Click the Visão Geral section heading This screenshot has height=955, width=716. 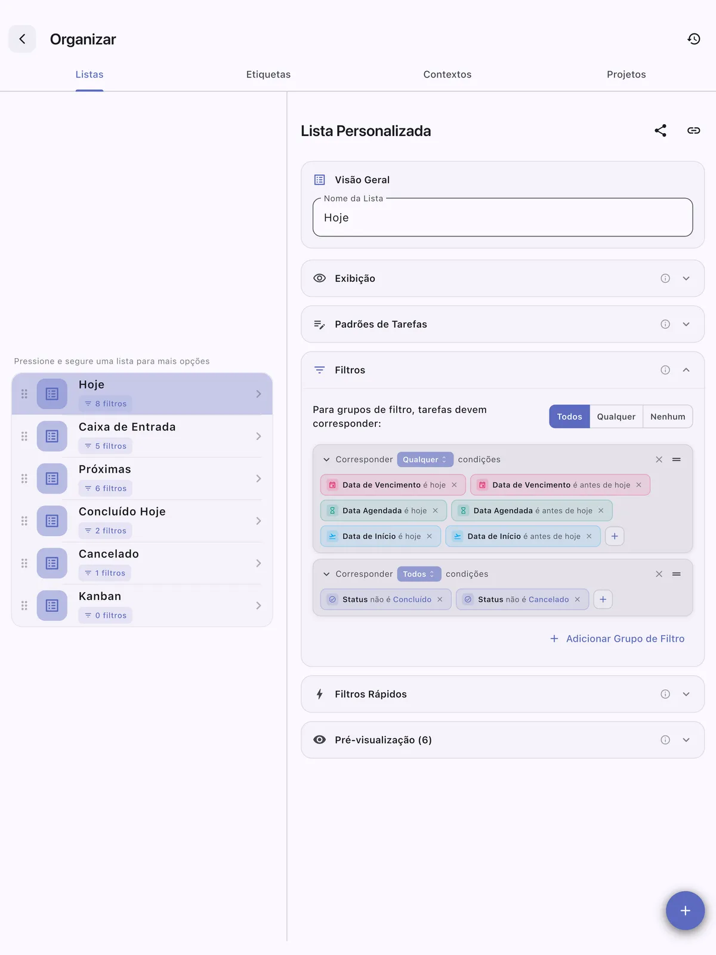point(362,180)
